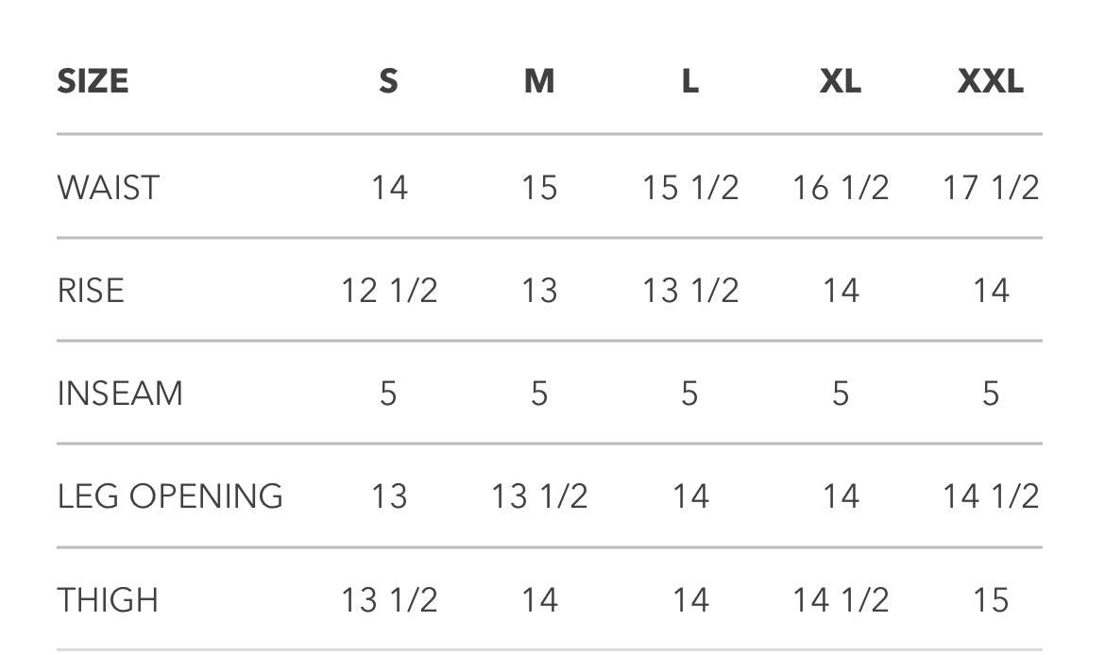Click thigh value 15 for XXL
Screen dimensions: 1105x655
coord(991,600)
